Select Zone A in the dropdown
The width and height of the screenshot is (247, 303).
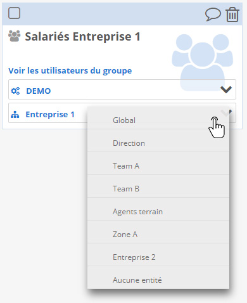[x=158, y=235]
